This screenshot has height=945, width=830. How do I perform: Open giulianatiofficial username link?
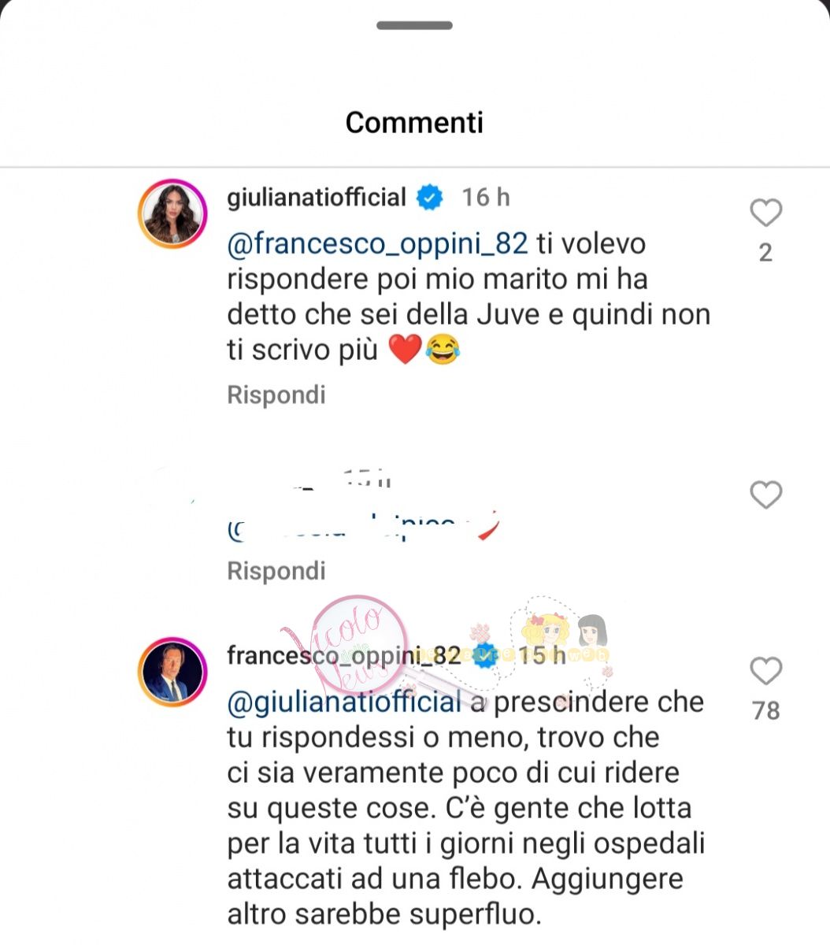[x=317, y=197]
